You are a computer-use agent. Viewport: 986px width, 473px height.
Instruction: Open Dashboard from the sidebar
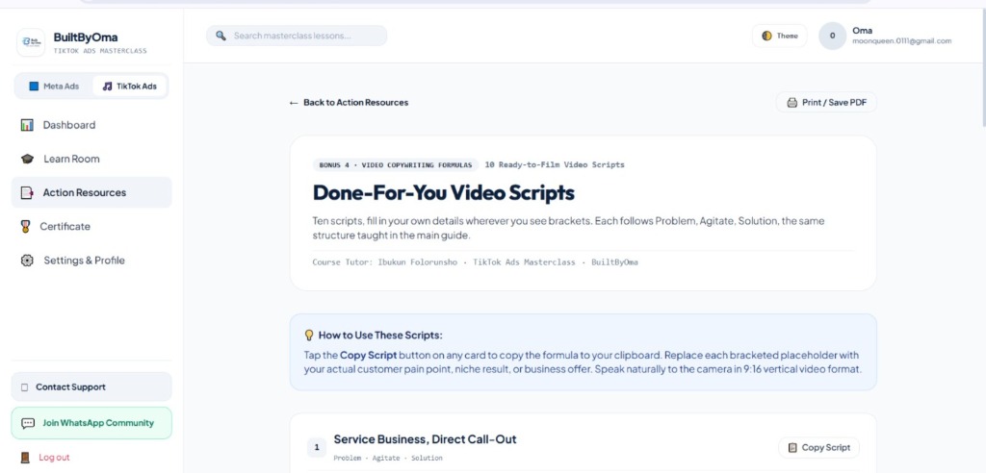[91, 125]
